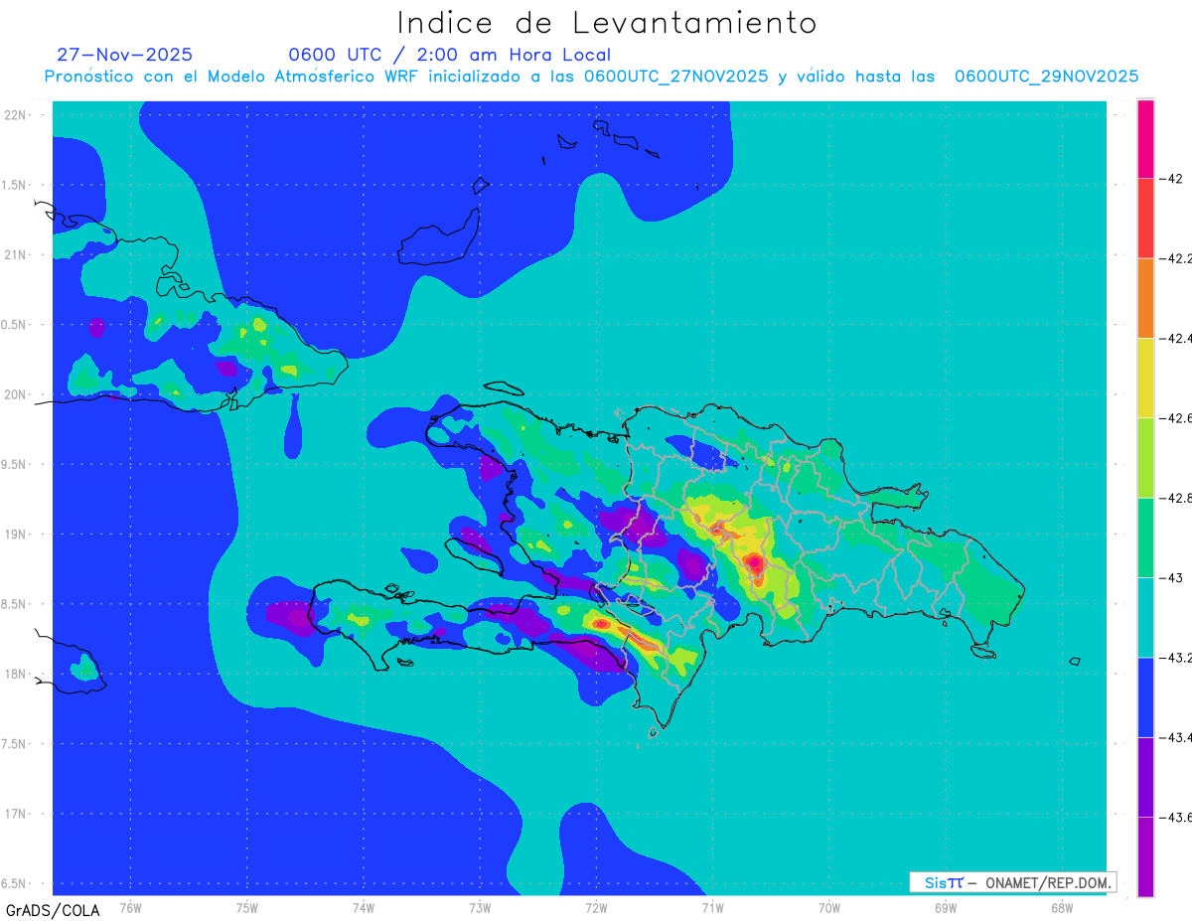1192x921 pixels.
Task: Click the "-43.2" legend value
Action: coord(1177,658)
